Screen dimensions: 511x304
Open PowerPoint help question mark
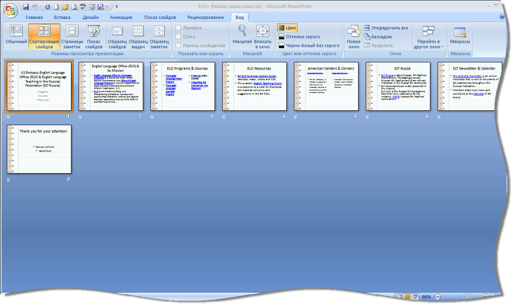click(x=502, y=17)
